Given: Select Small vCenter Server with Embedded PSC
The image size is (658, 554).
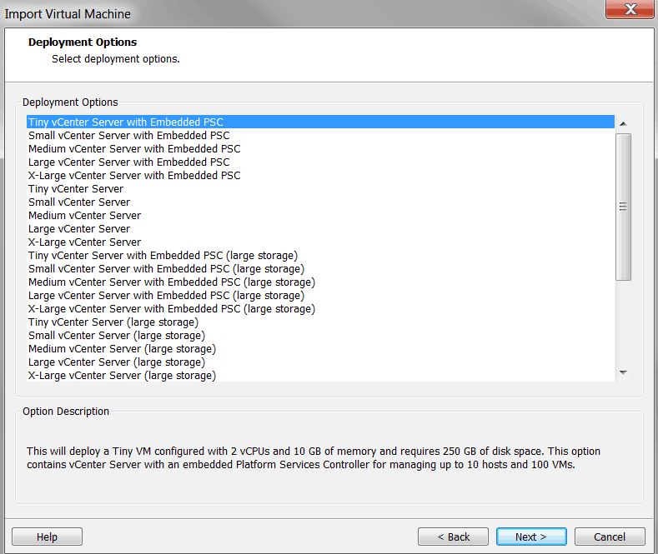Looking at the screenshot, I should pyautogui.click(x=128, y=136).
